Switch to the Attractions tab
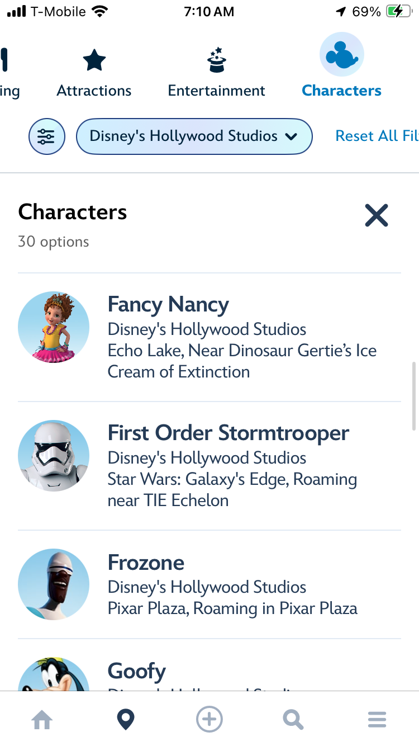Screen dimensions: 419x746 point(94,91)
